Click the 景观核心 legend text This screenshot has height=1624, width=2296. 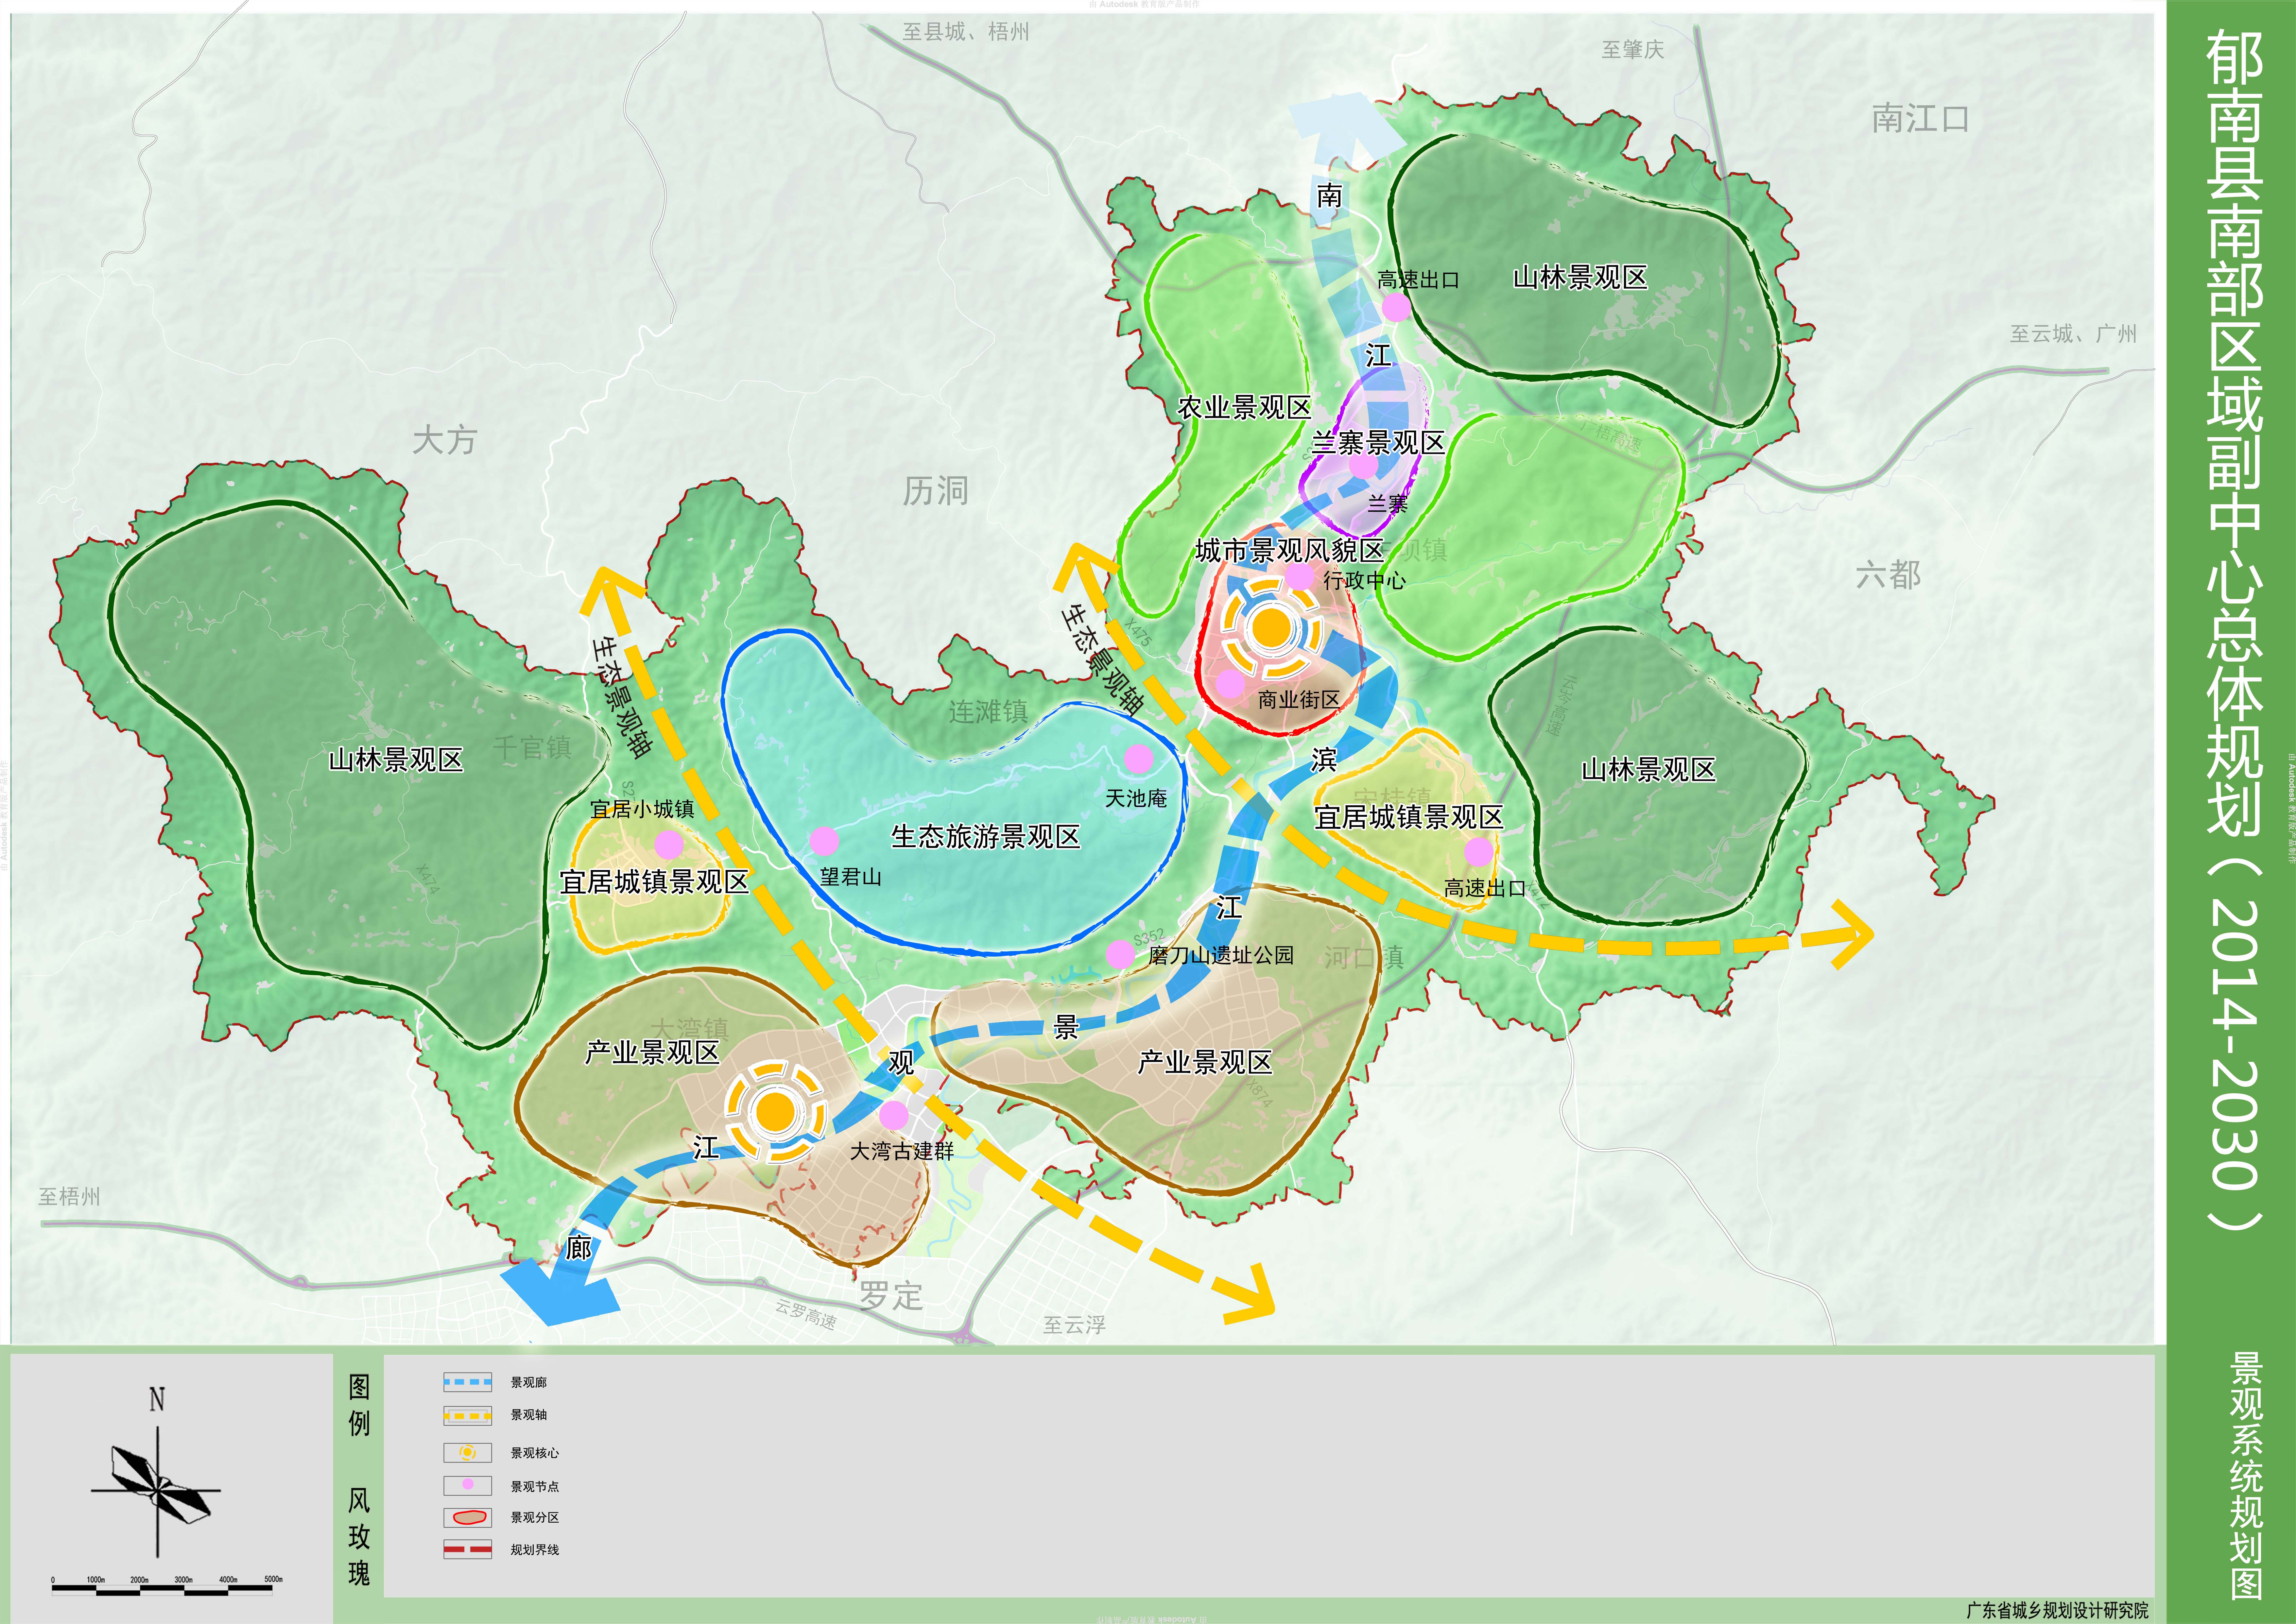[x=535, y=1453]
